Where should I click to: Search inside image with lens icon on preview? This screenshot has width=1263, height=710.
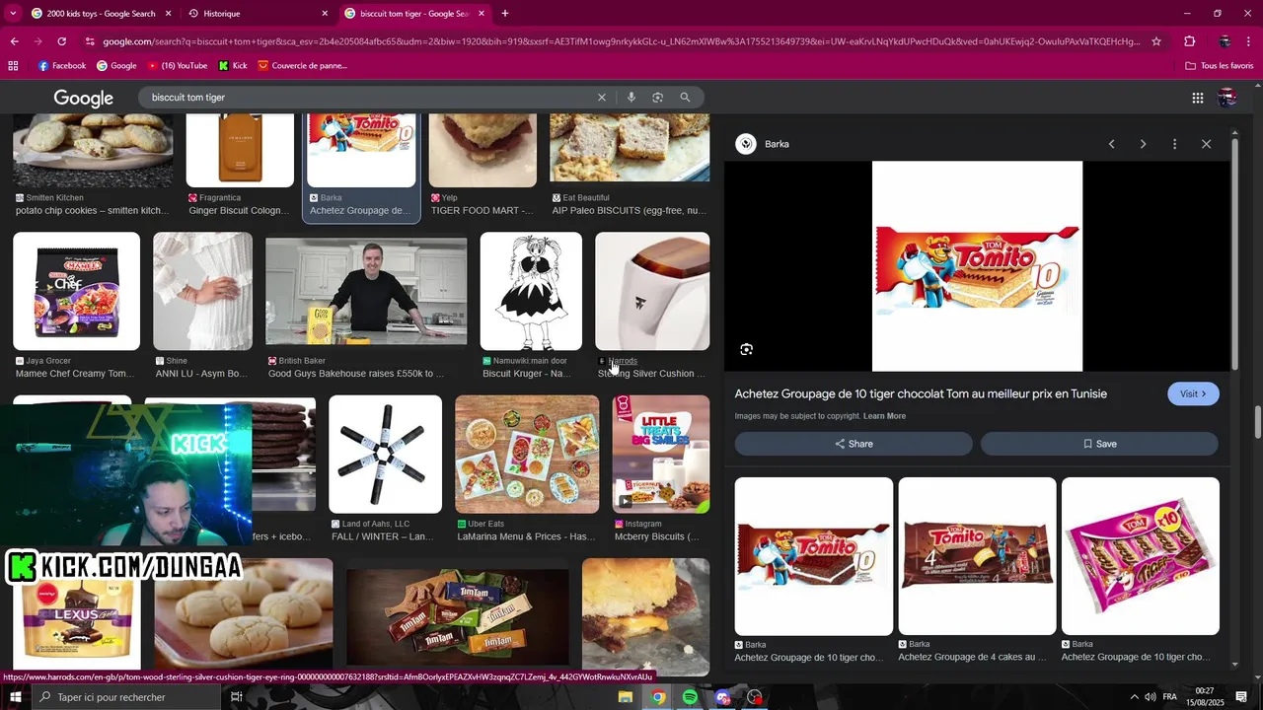click(x=746, y=349)
